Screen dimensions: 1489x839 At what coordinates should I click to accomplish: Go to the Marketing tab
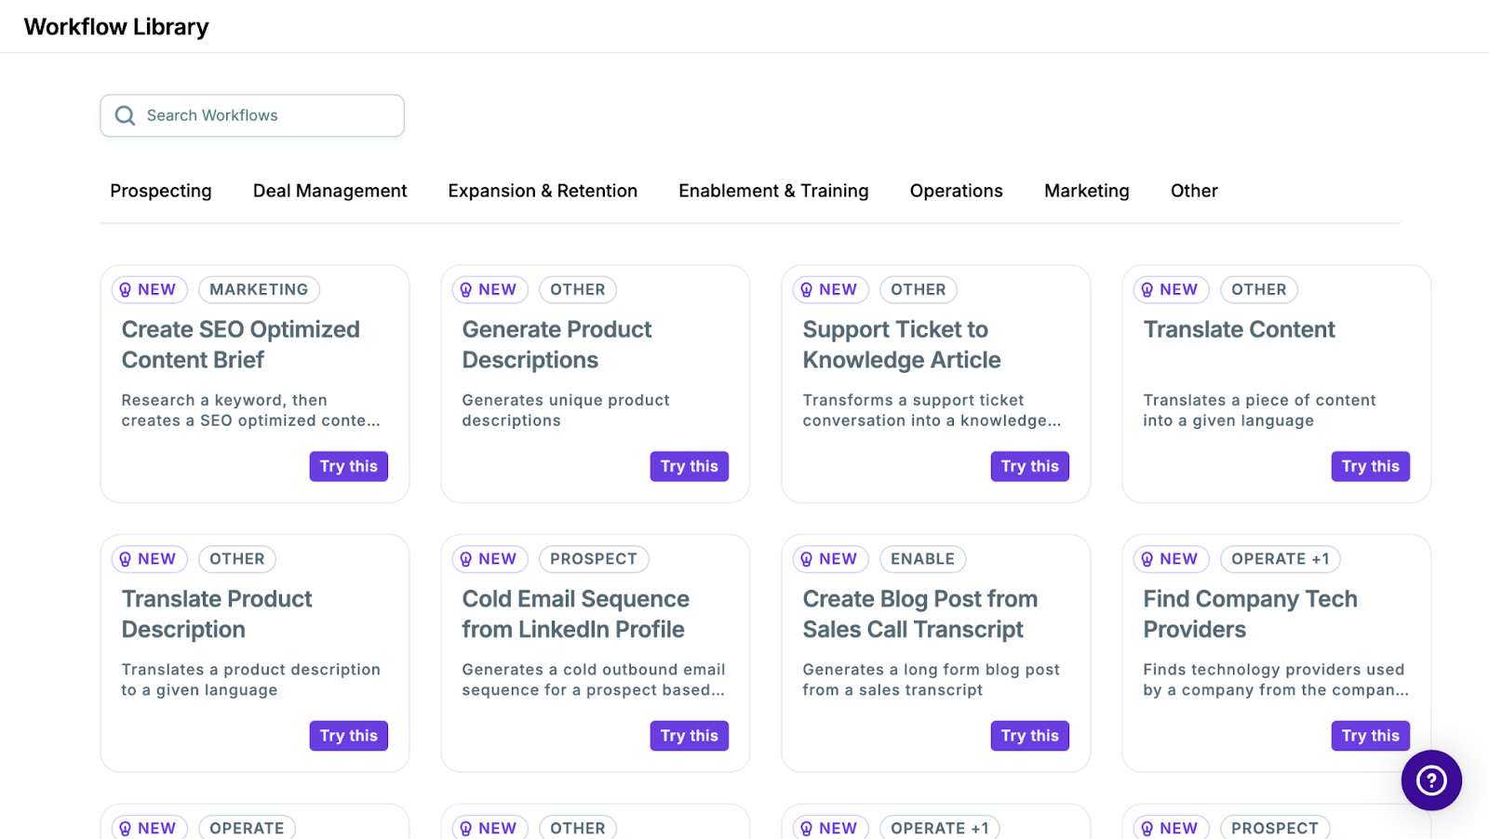click(1086, 191)
